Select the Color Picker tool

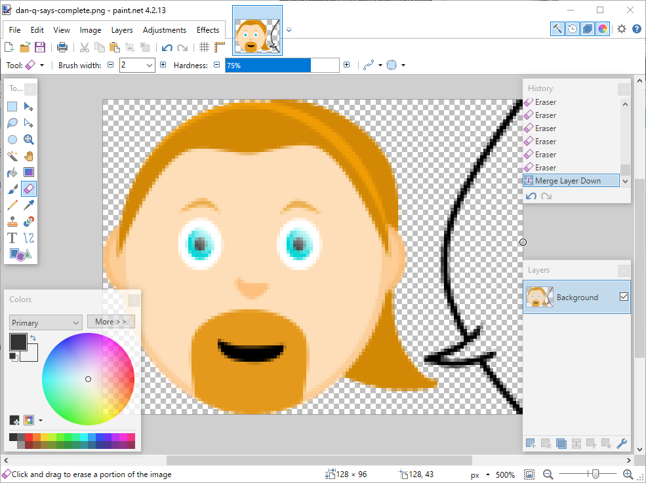pos(29,205)
